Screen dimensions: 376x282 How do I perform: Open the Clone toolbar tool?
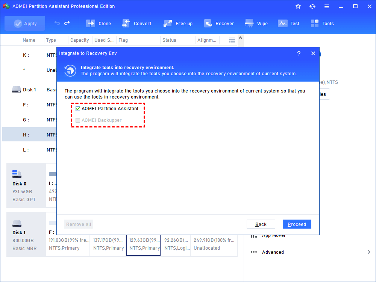pyautogui.click(x=99, y=23)
